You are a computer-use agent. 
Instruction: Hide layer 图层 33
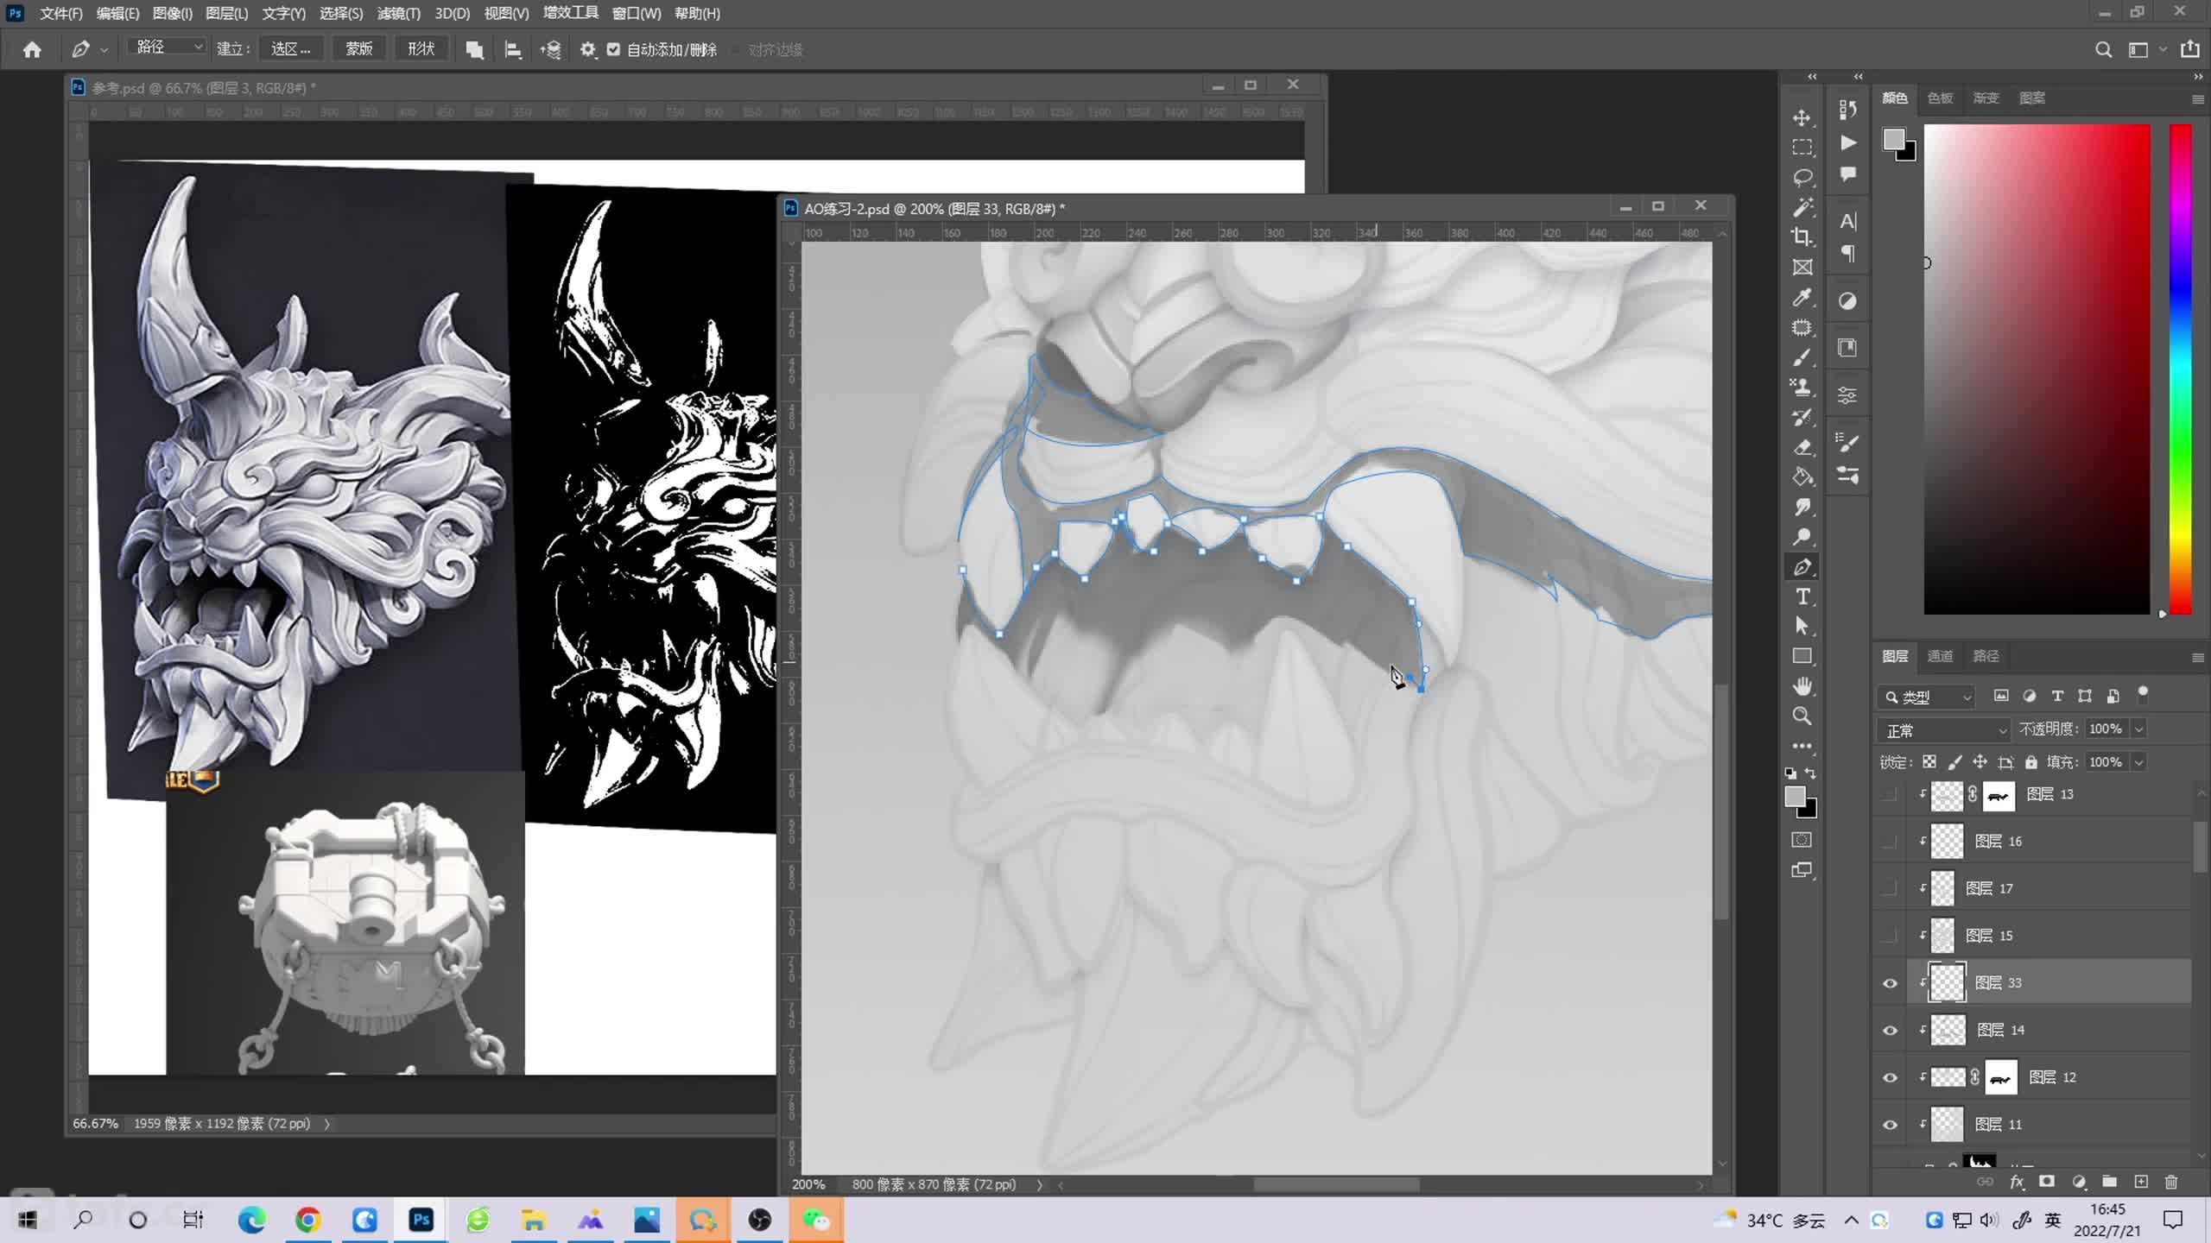(x=1890, y=983)
